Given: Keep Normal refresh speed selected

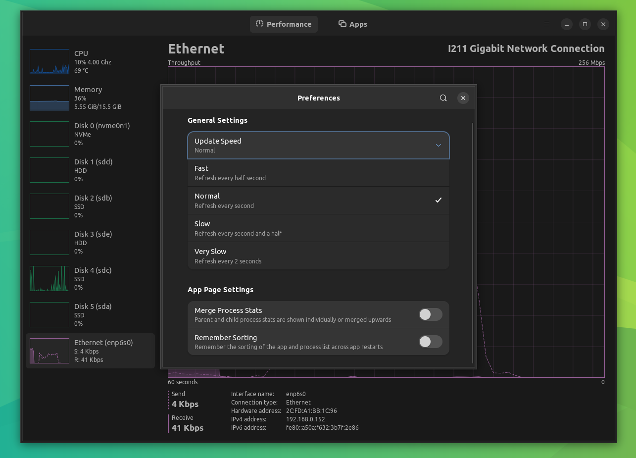Looking at the screenshot, I should pyautogui.click(x=318, y=200).
